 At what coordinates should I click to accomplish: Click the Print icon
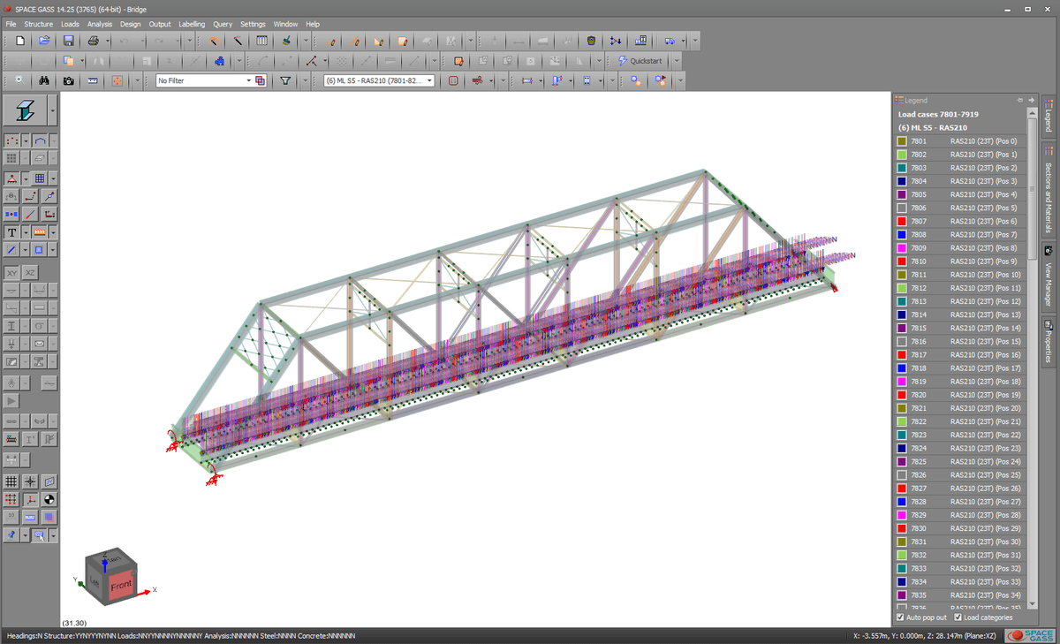pyautogui.click(x=93, y=41)
